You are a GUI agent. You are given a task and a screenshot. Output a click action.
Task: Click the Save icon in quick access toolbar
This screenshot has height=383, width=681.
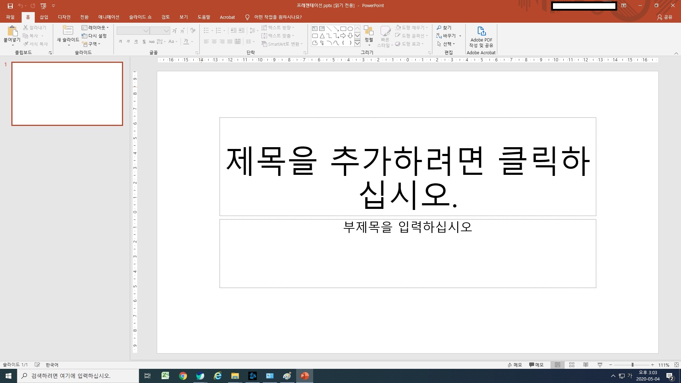[x=10, y=6]
